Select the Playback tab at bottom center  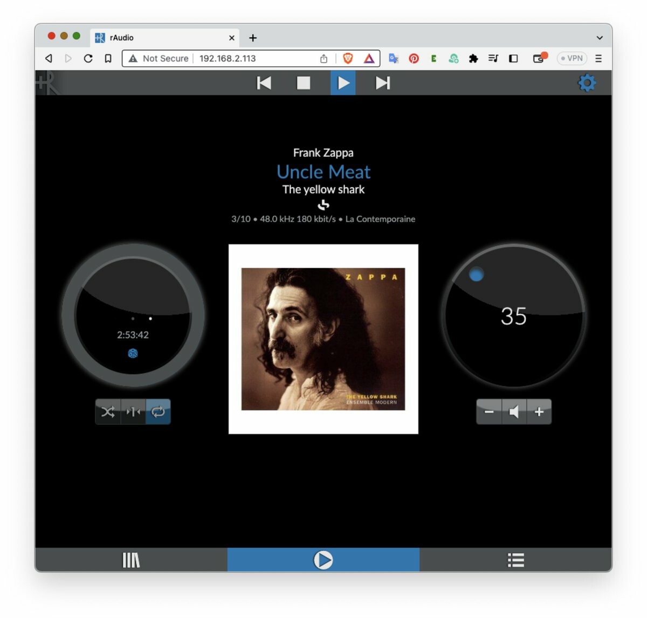pyautogui.click(x=323, y=560)
